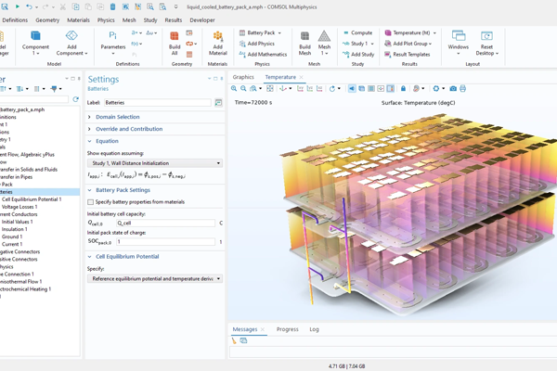Open the Show equation assuming dropdown

coord(155,163)
